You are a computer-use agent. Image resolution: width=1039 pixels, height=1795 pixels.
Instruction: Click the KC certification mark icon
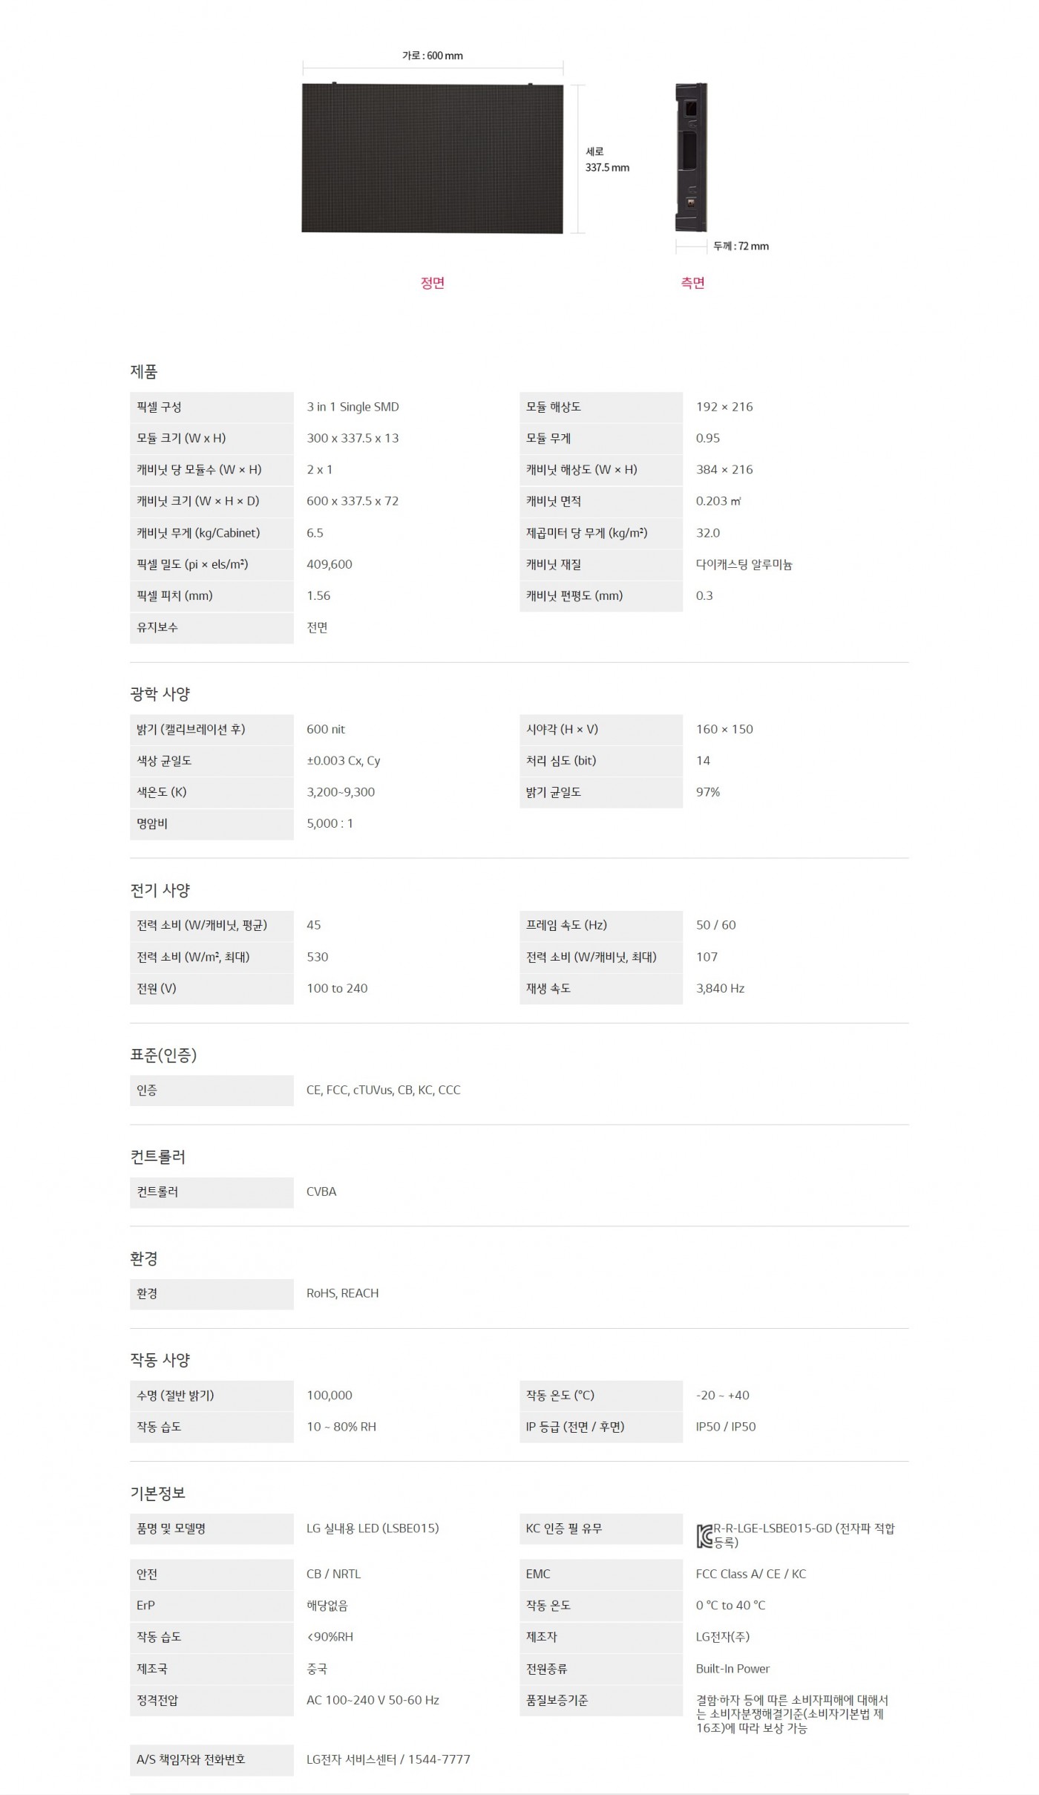(x=704, y=1536)
